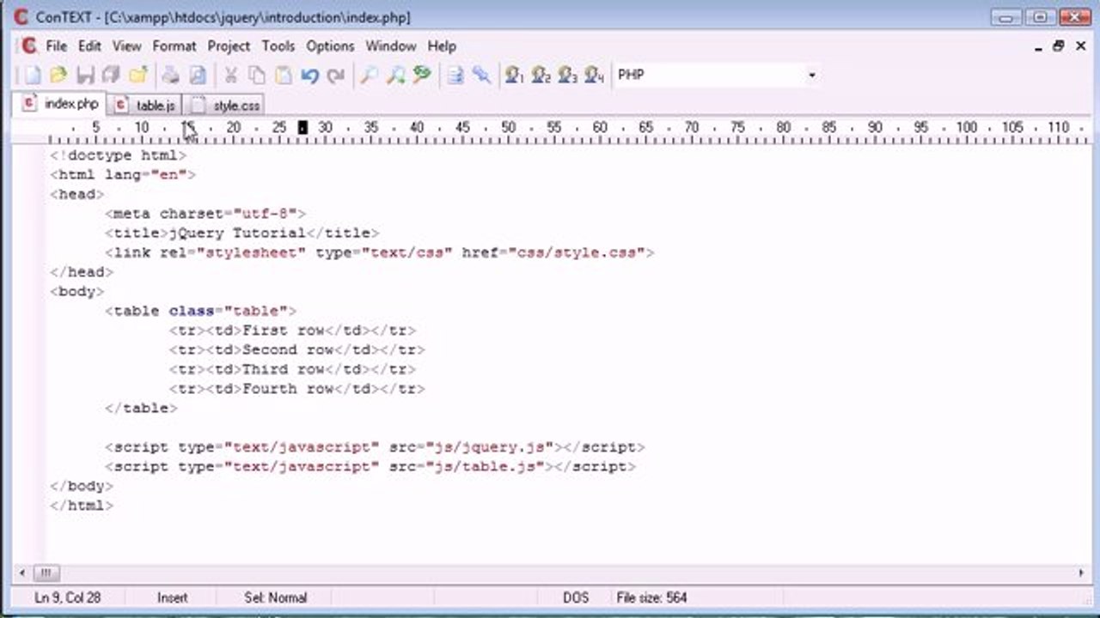
Task: Click the ConTEXT icon in menu bar
Action: click(x=29, y=46)
